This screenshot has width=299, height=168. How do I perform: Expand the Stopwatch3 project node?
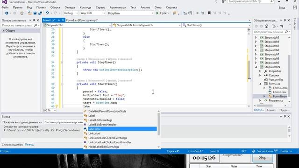point(256,37)
